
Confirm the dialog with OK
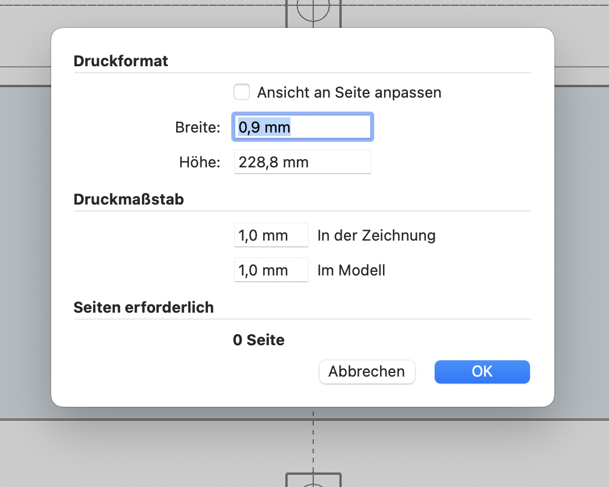(x=482, y=371)
